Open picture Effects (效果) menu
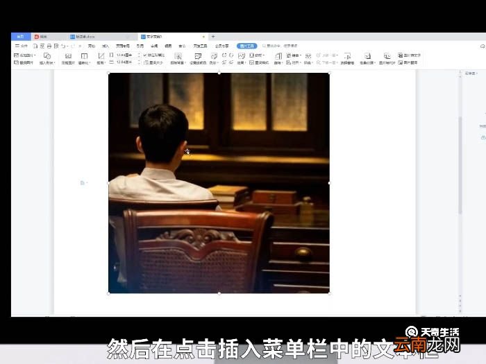Image resolution: width=486 pixels, height=364 pixels. click(242, 58)
